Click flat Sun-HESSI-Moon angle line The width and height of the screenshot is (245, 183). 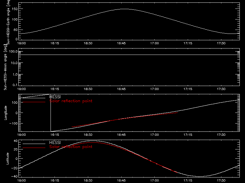point(129,55)
